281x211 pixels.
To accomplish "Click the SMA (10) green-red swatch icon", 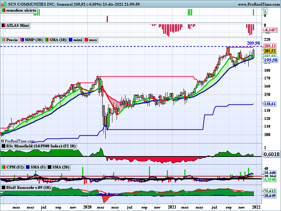I will [x=47, y=40].
